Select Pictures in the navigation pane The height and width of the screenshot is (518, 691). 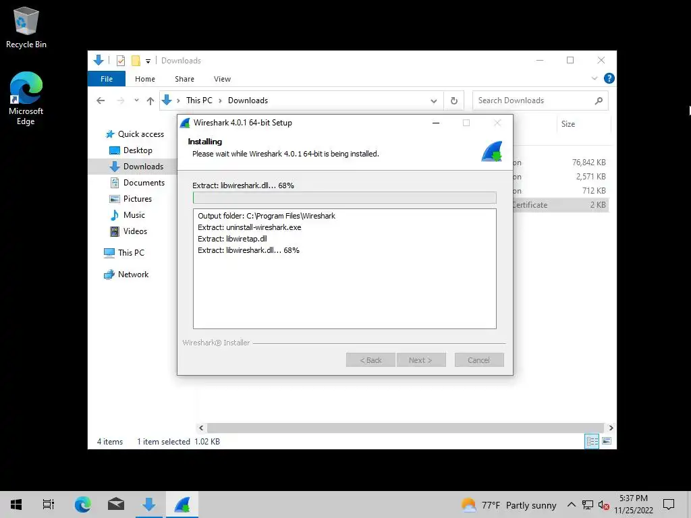click(130, 199)
